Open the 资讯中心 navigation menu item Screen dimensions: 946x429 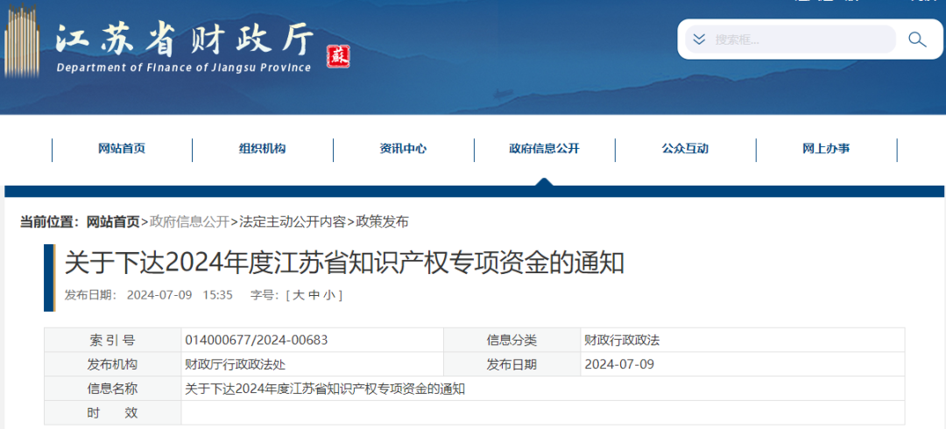(x=403, y=149)
